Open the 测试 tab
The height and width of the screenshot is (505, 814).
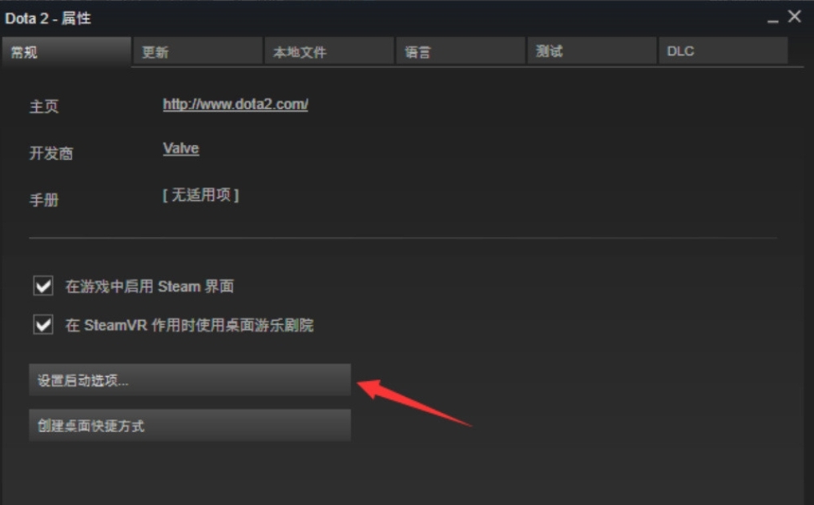(591, 51)
